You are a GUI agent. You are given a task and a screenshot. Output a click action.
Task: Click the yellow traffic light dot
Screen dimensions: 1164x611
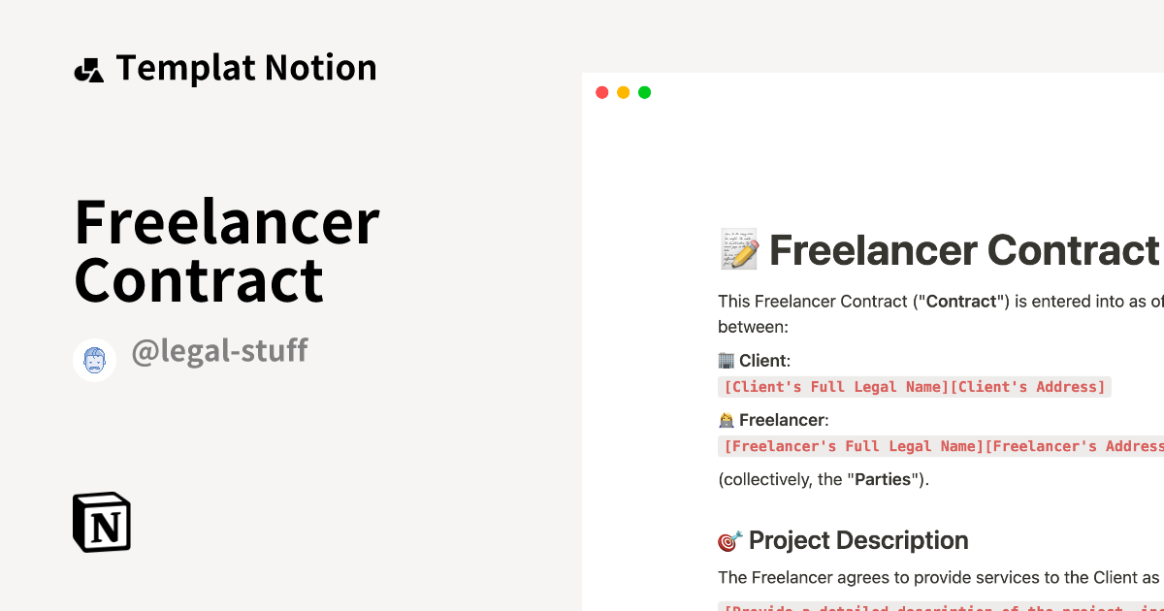click(x=623, y=92)
